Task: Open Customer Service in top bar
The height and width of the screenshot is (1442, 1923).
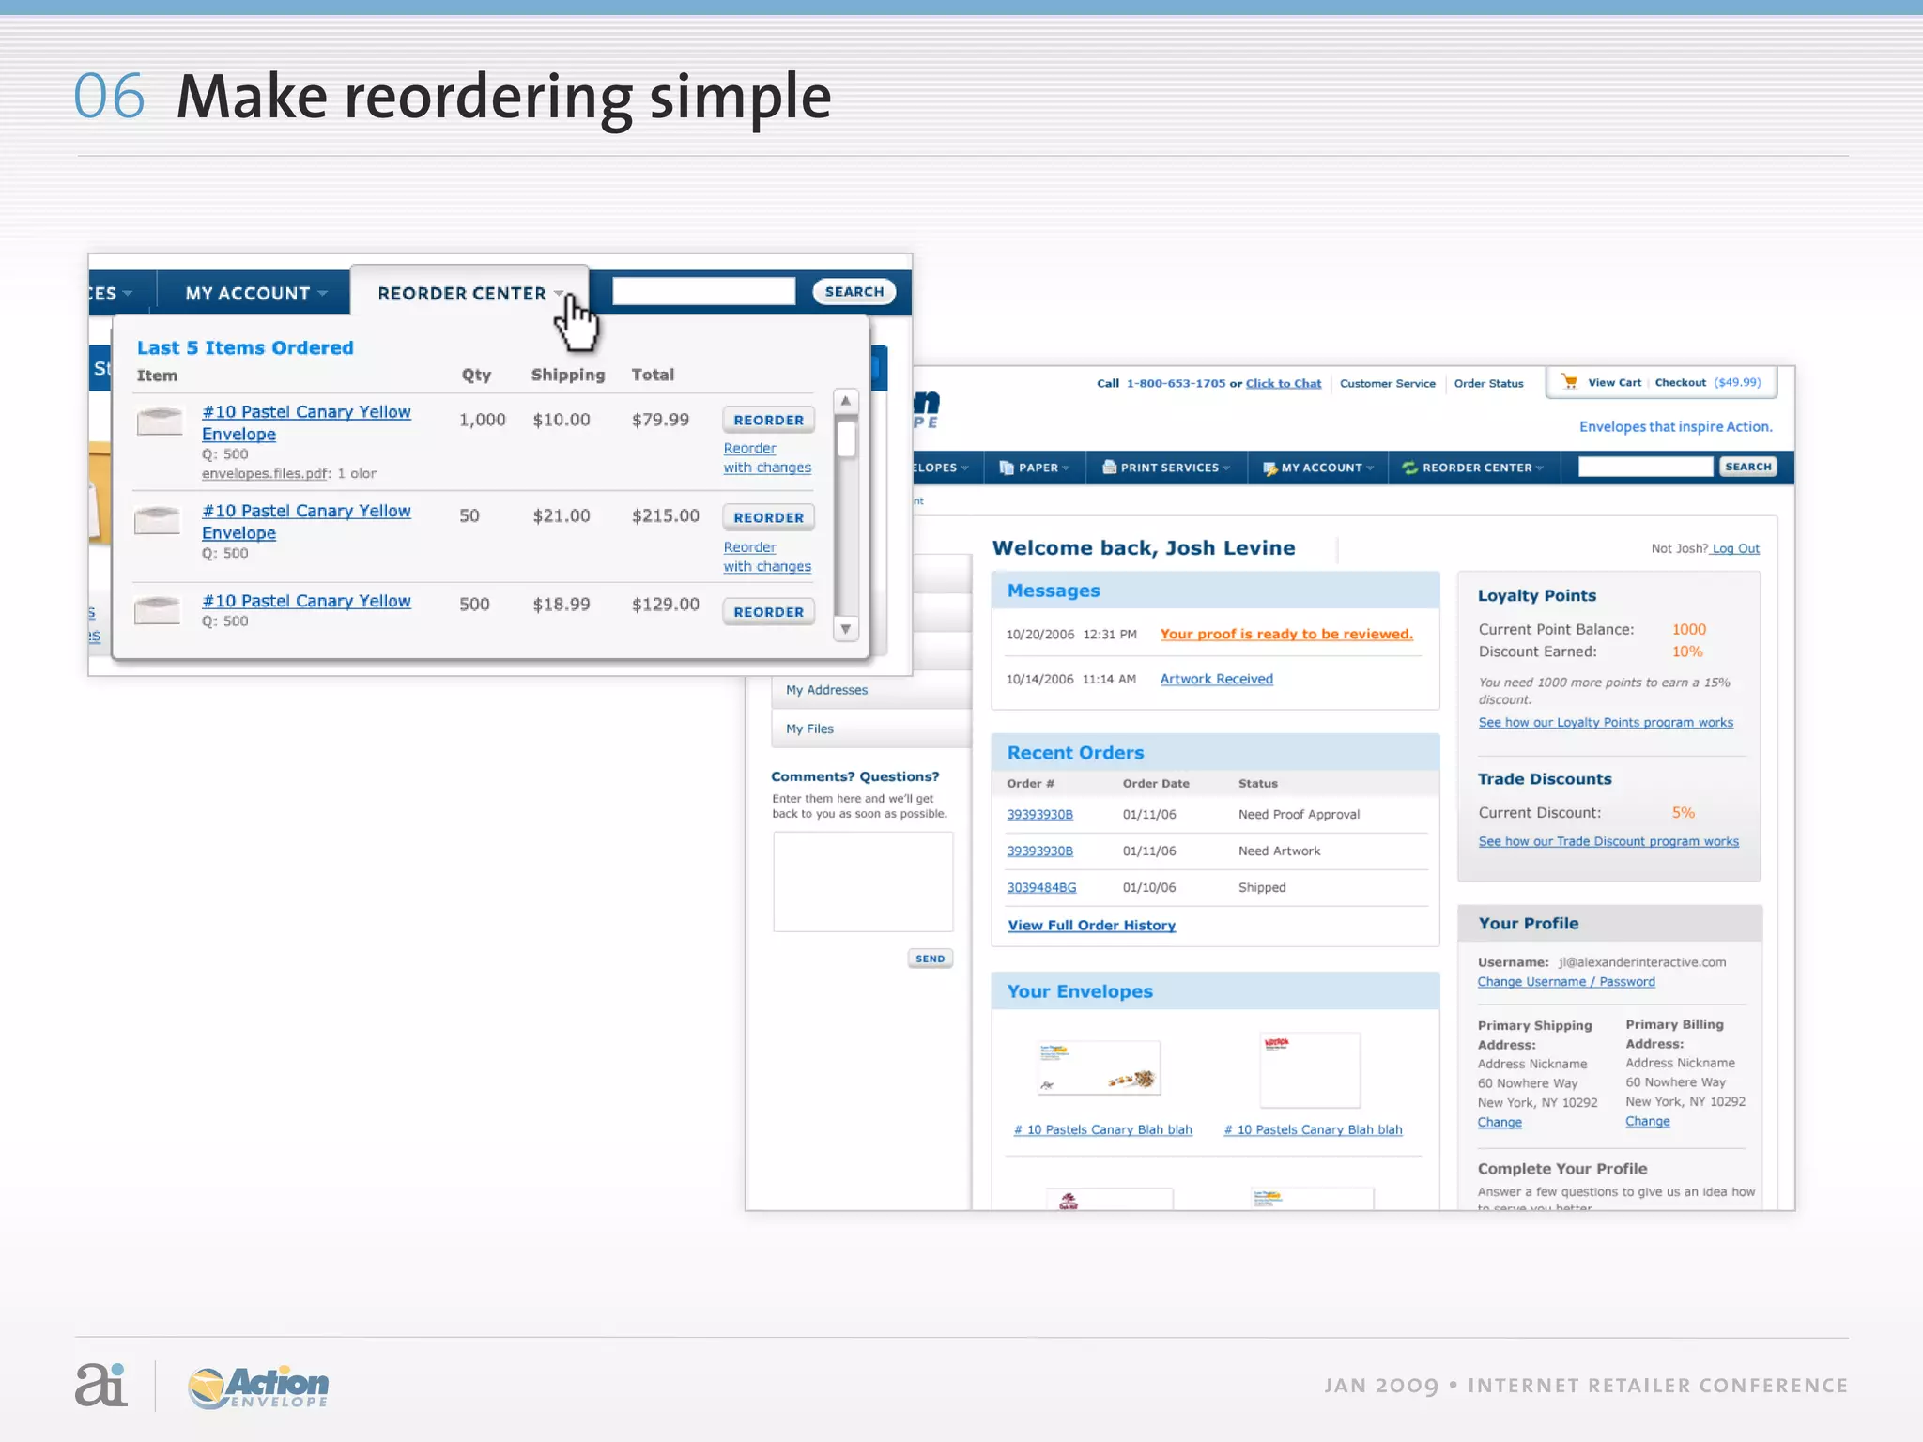Action: tap(1387, 383)
